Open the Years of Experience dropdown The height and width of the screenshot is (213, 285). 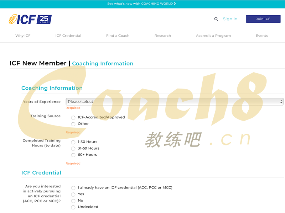point(174,102)
